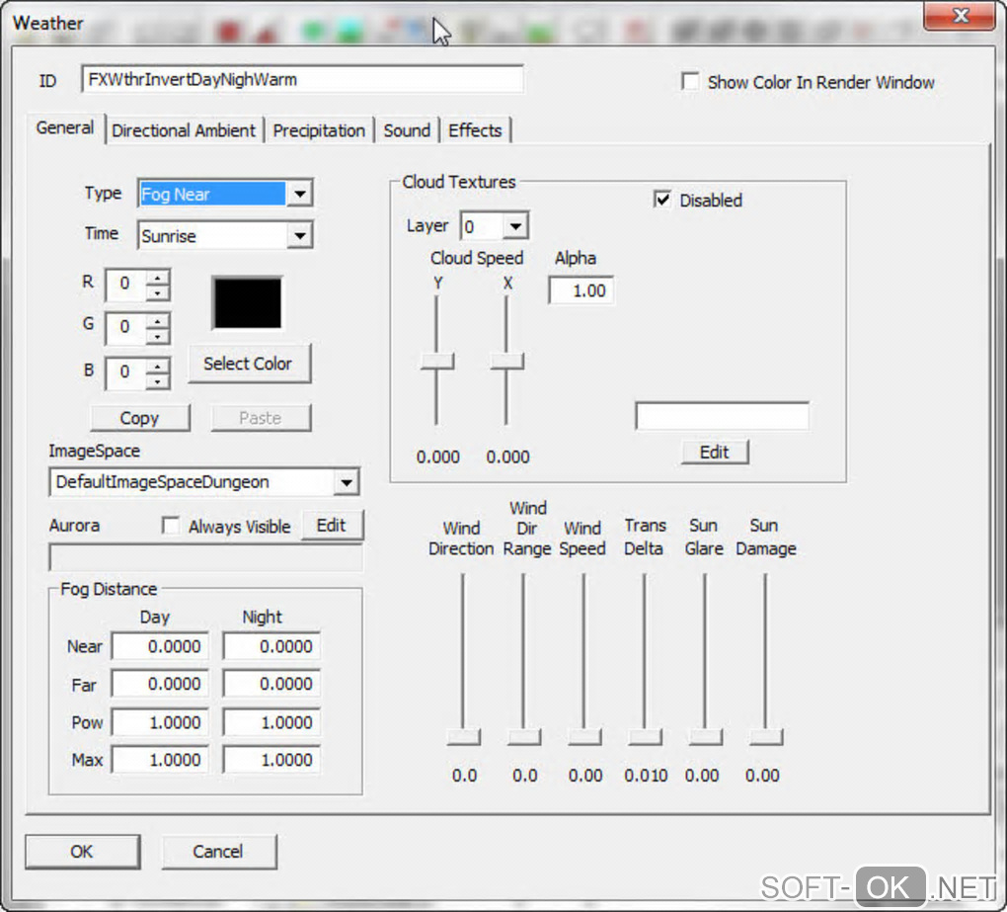
Task: Cancel the Weather dialog
Action: pos(219,852)
